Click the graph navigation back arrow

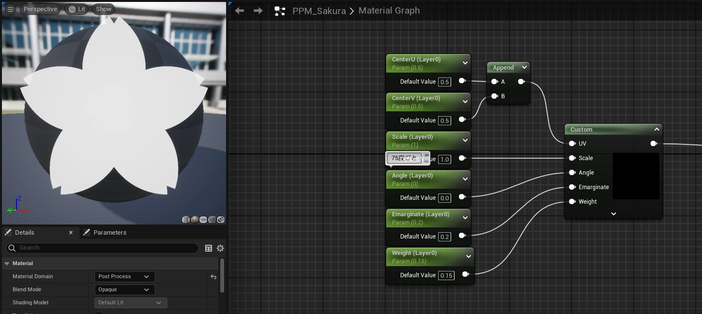[239, 10]
